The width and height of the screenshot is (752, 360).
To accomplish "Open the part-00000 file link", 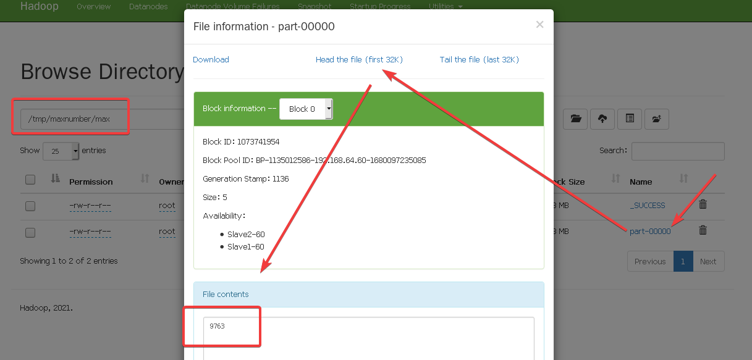I will 650,231.
